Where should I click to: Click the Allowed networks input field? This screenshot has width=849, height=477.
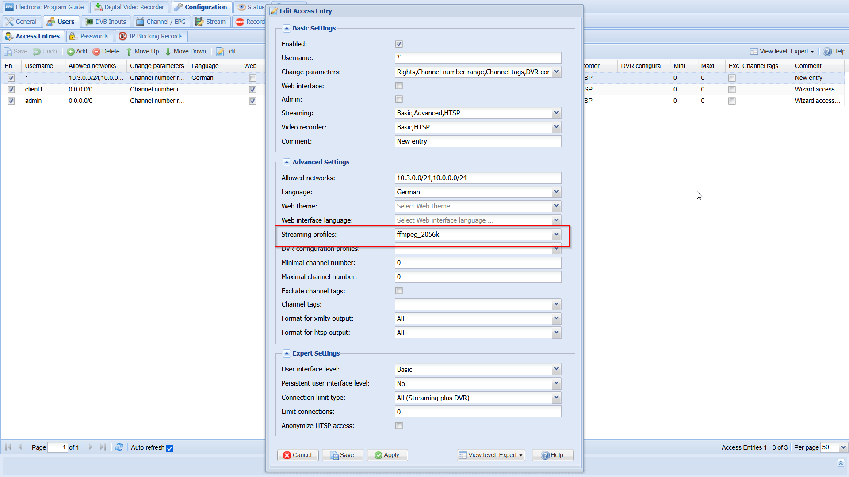click(478, 178)
